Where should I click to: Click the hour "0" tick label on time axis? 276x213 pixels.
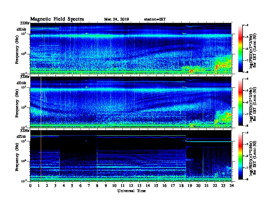point(30,186)
